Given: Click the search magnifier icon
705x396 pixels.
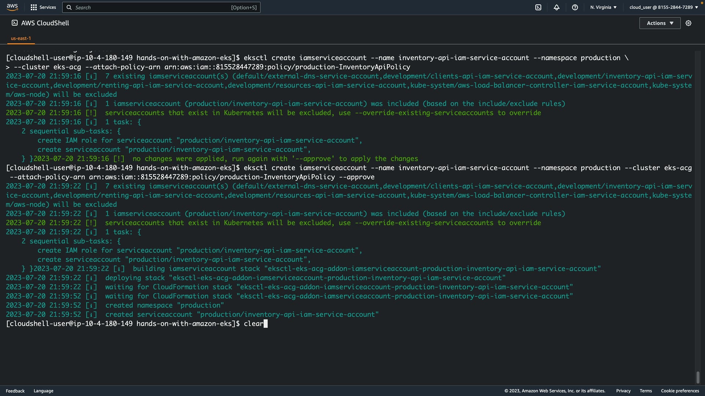Looking at the screenshot, I should click(x=69, y=7).
